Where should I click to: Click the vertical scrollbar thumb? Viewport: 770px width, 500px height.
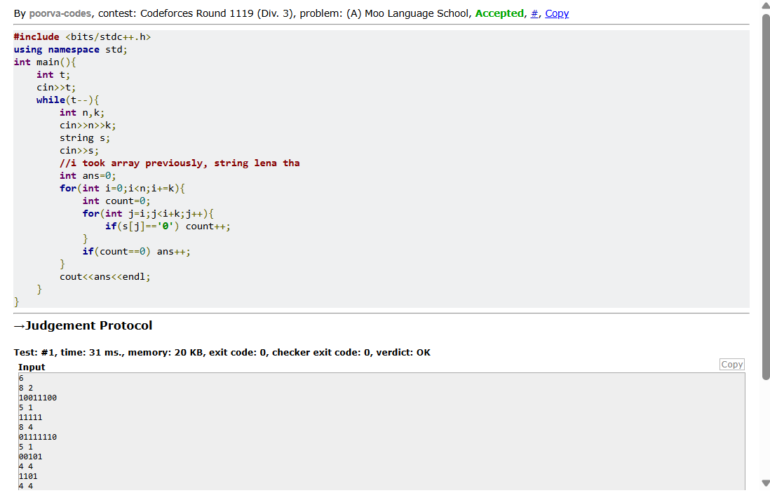[x=766, y=196]
